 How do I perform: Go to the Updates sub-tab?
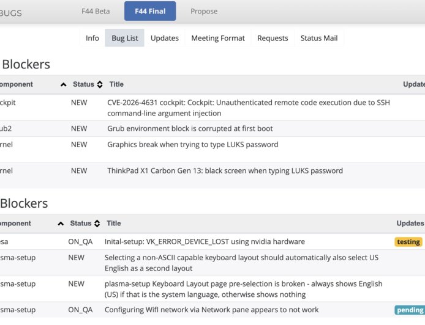click(165, 38)
